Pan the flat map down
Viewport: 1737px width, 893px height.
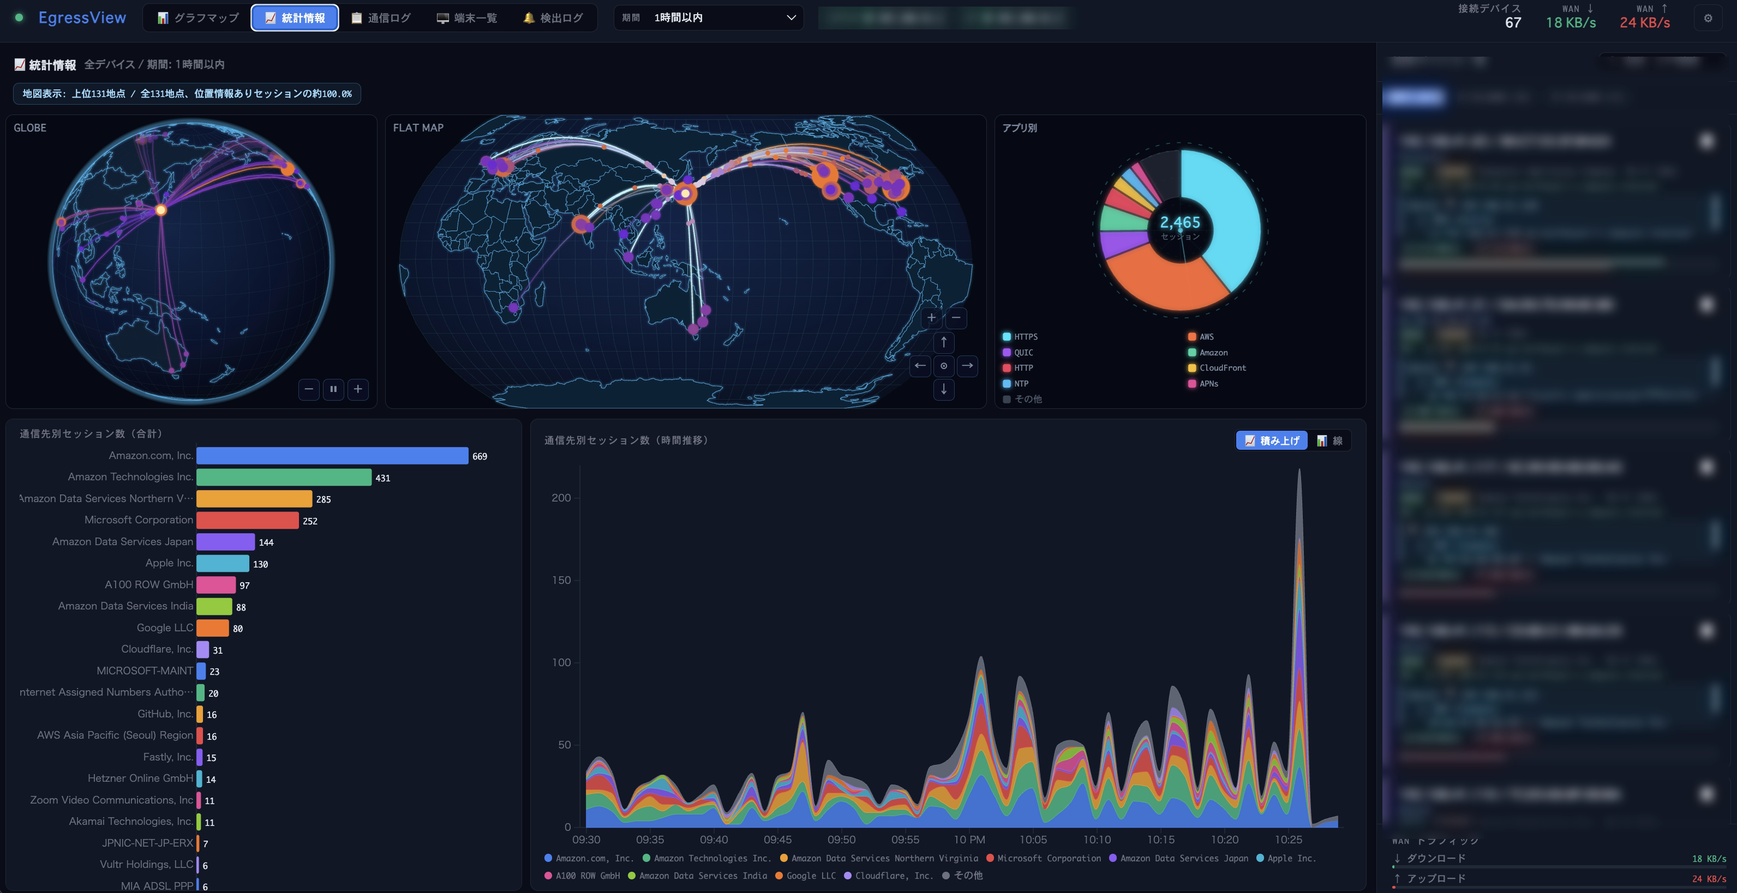point(943,390)
